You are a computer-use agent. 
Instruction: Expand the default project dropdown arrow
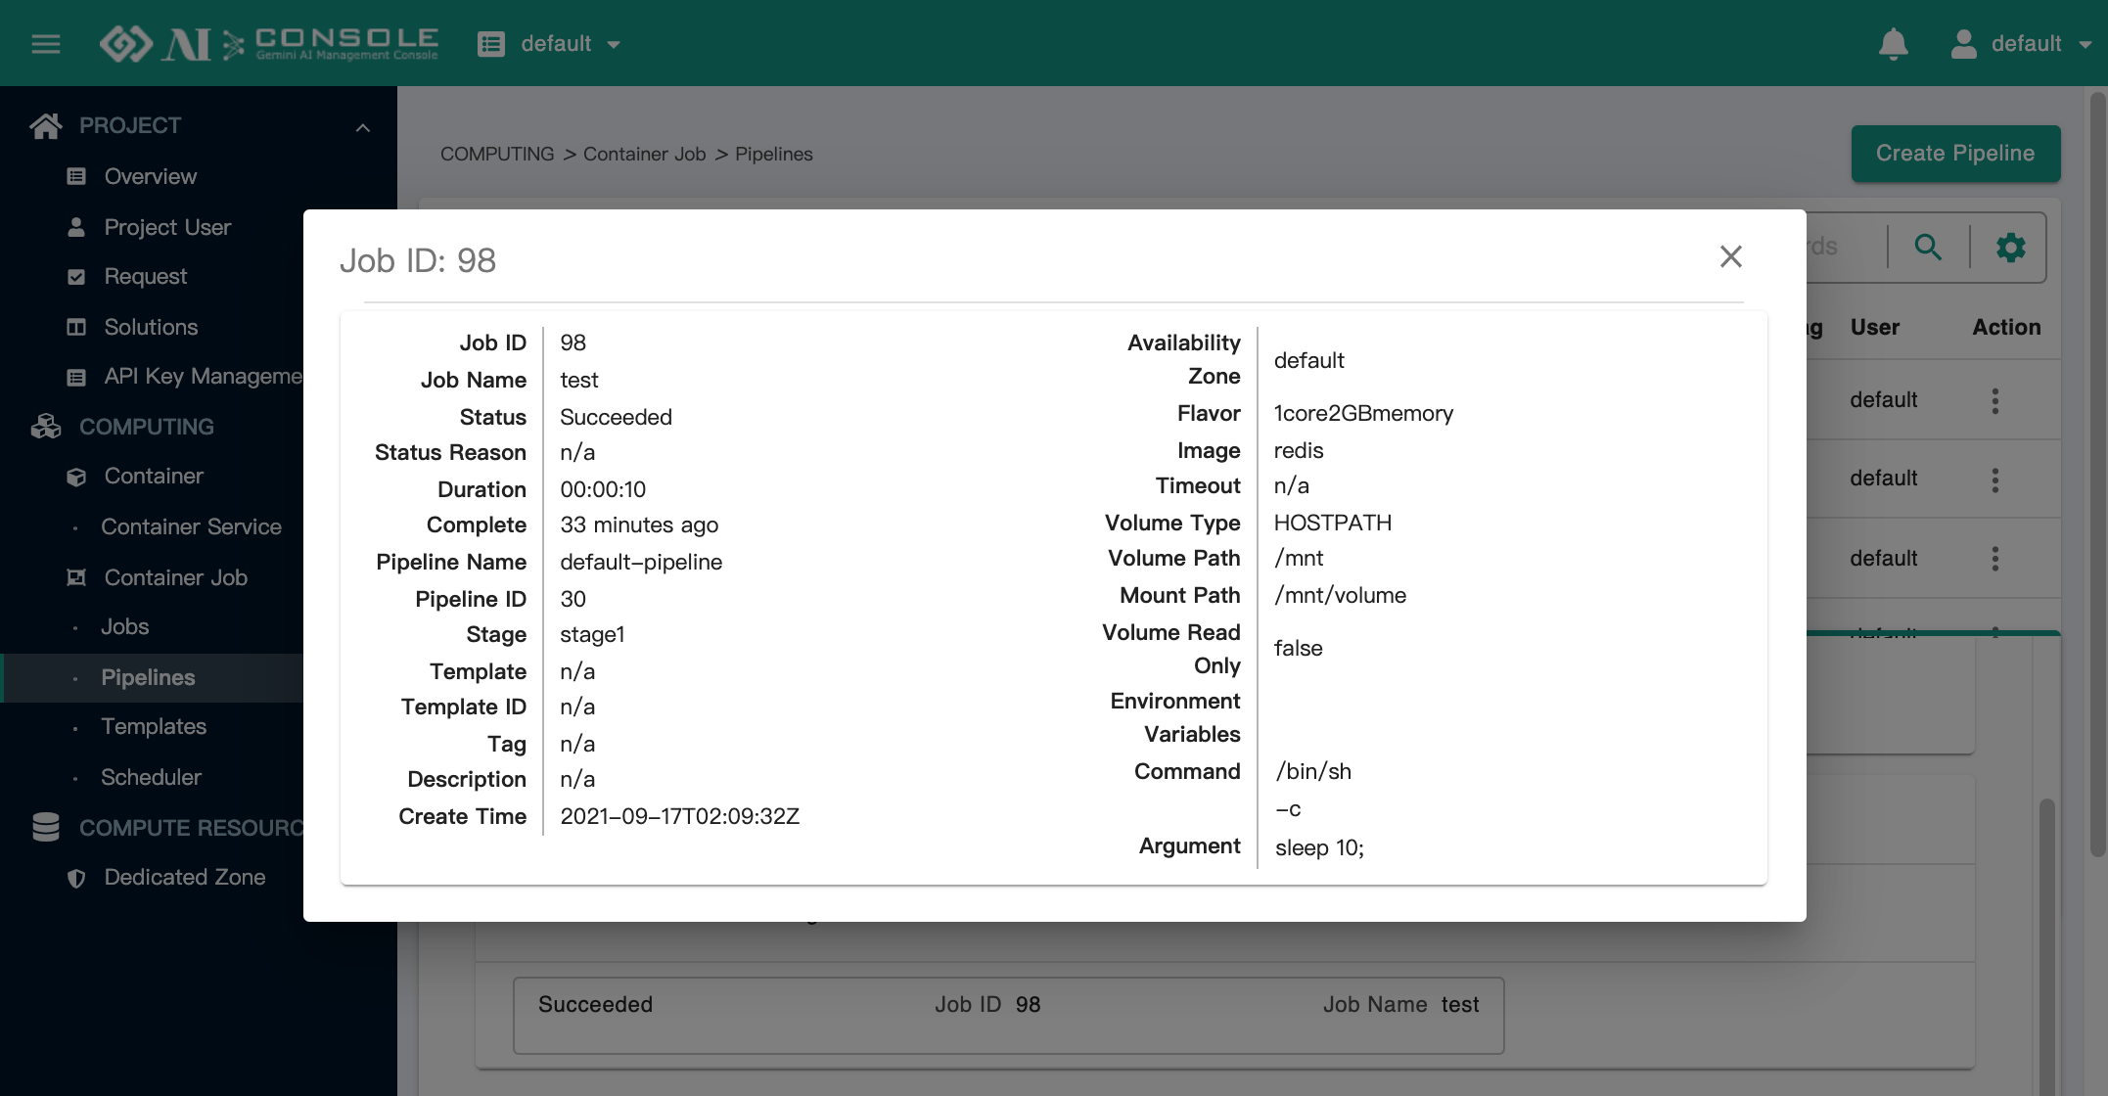[x=614, y=44]
